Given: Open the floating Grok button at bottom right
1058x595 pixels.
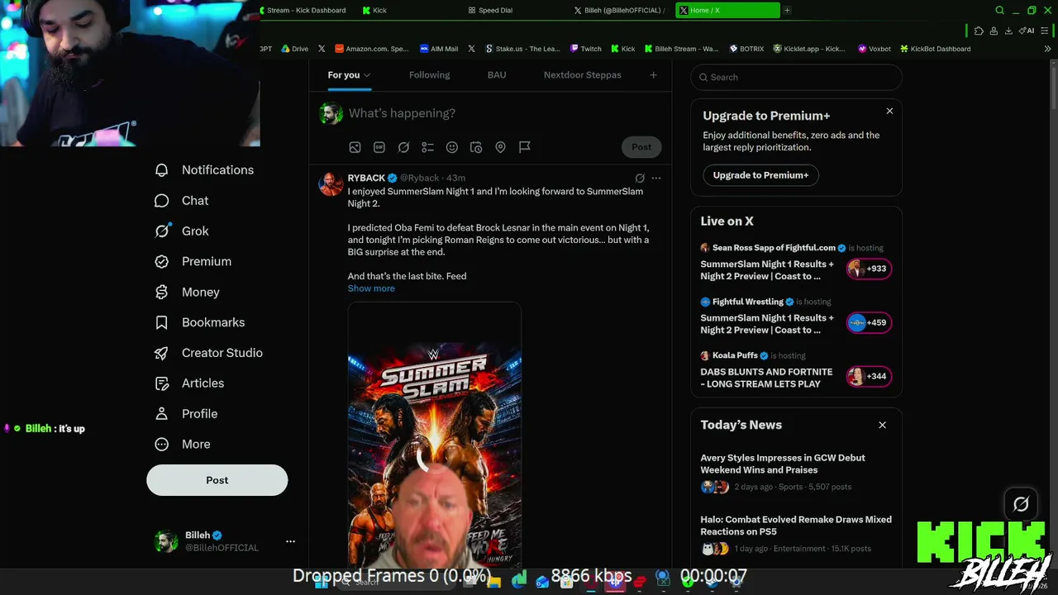Looking at the screenshot, I should click(x=1021, y=504).
